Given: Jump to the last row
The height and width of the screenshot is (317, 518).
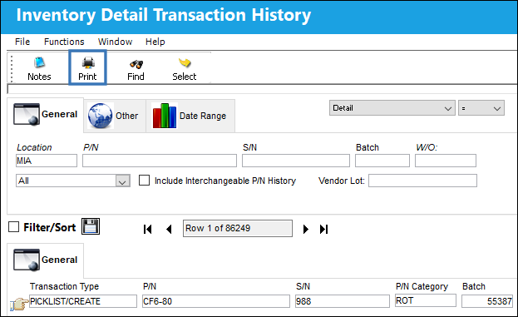Looking at the screenshot, I should [323, 229].
